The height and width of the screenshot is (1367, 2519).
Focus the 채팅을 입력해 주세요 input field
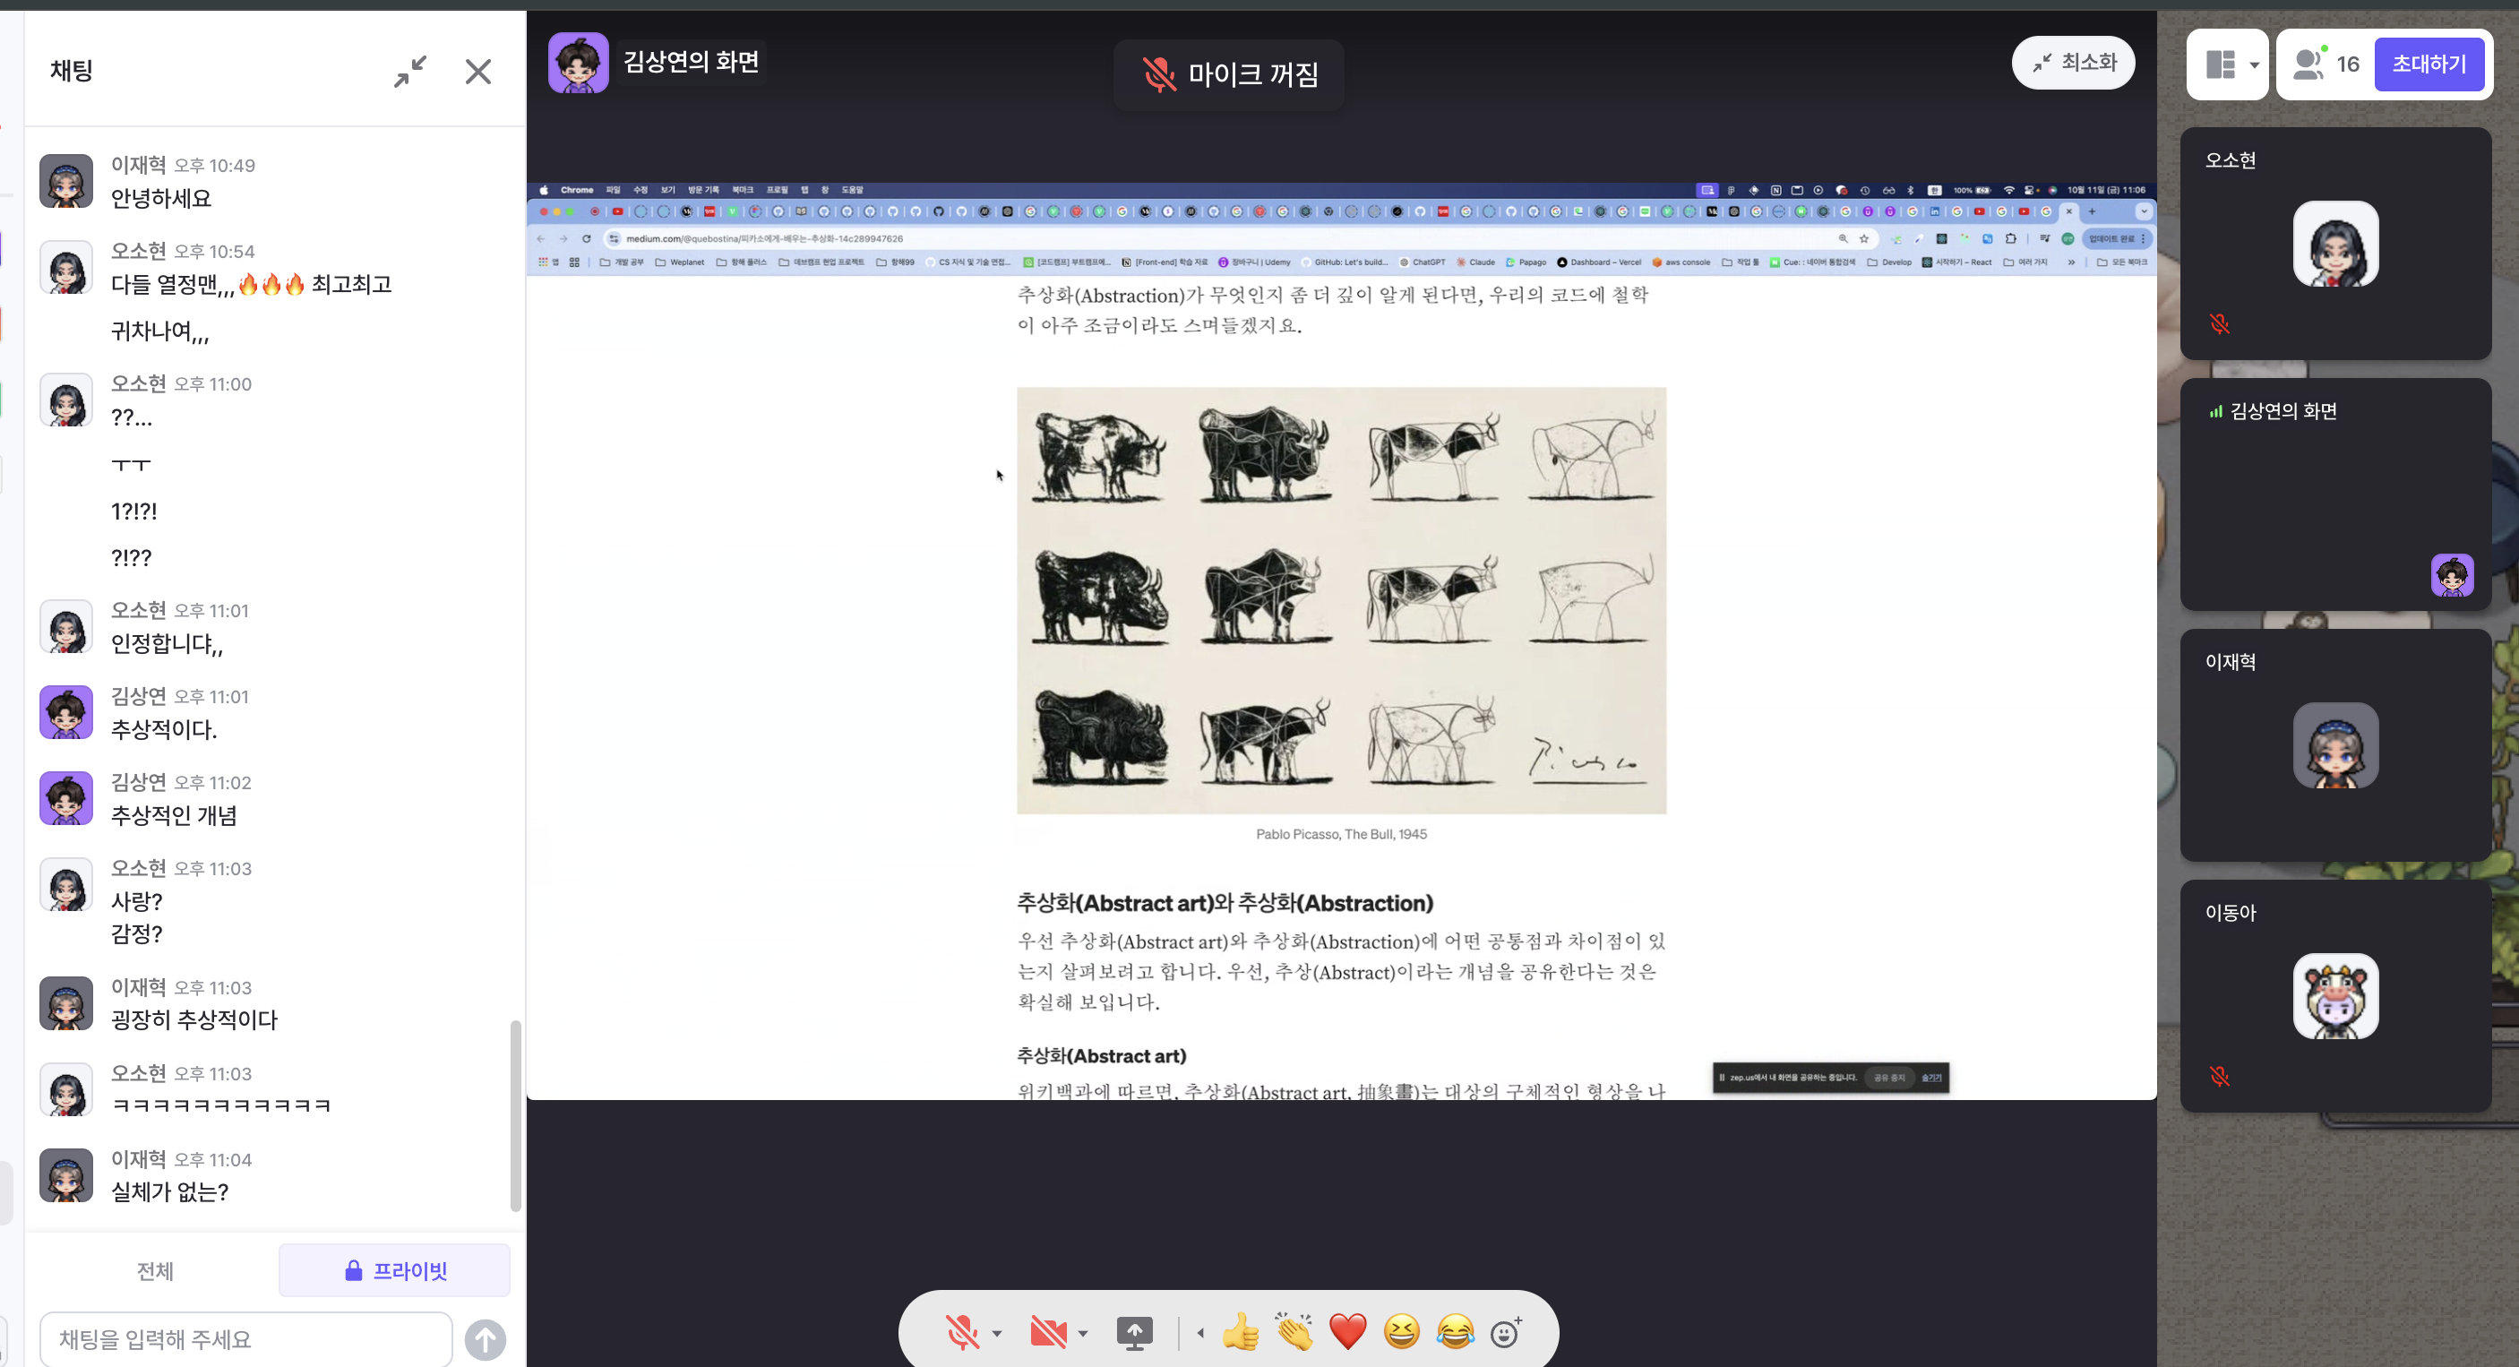click(245, 1338)
